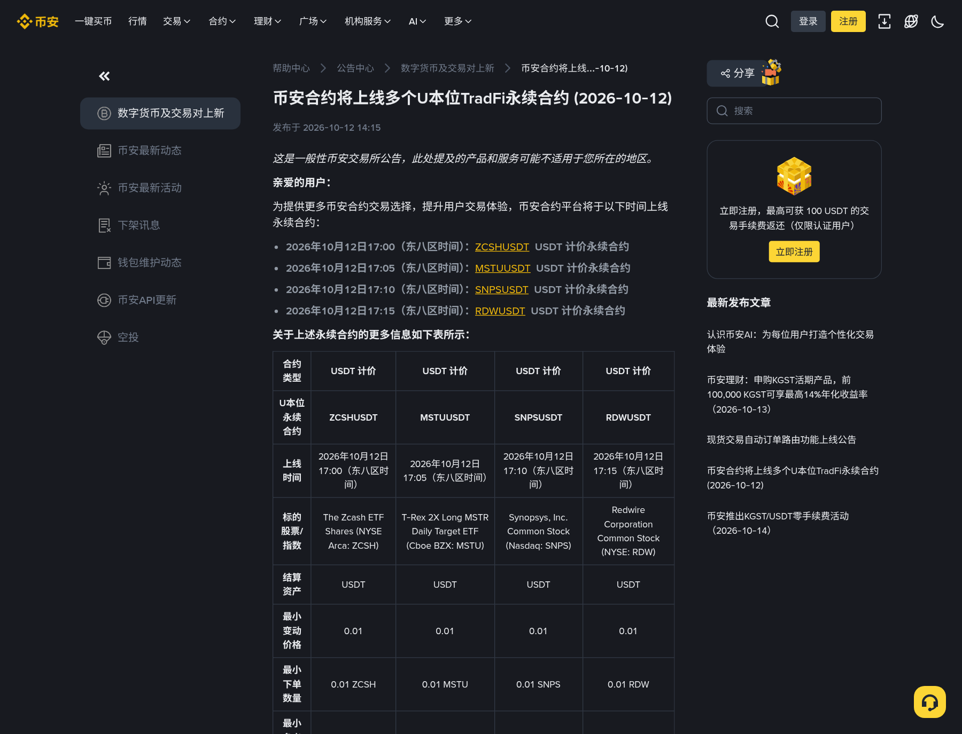The image size is (962, 734).
Task: Expand the 广场 dropdown menu
Action: [x=313, y=21]
